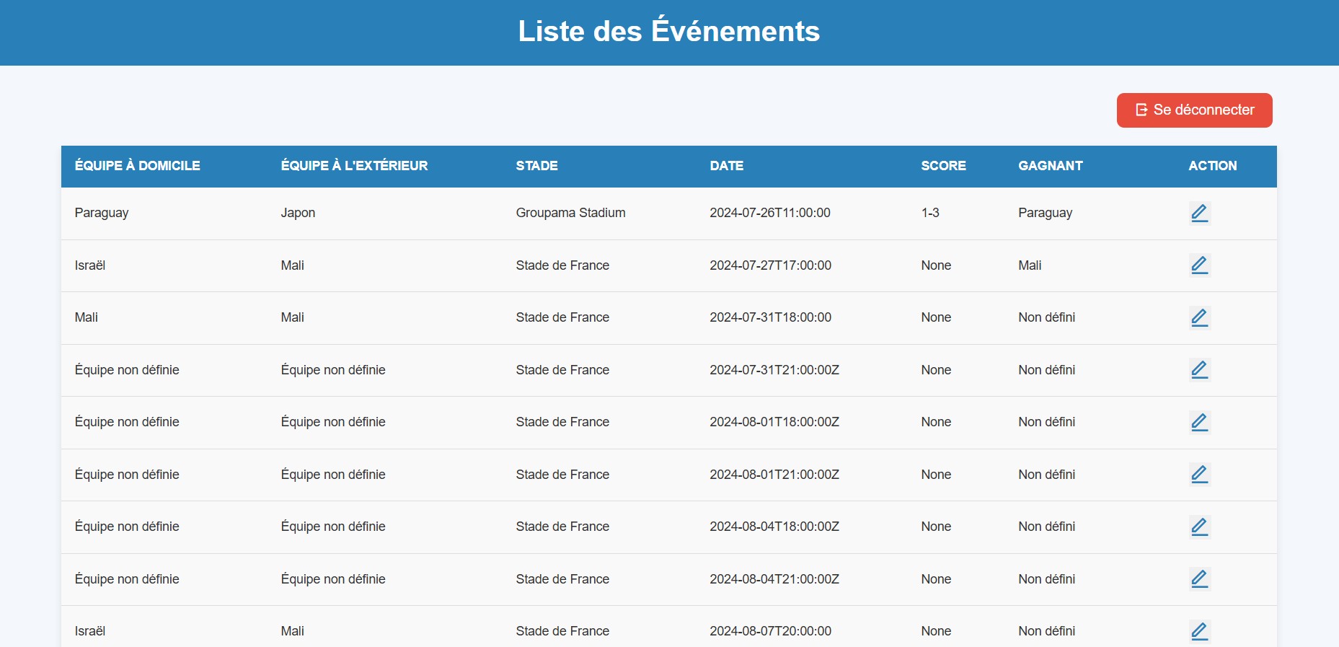Edit the Israël vs Mali 2024-07-27 event

pyautogui.click(x=1199, y=265)
